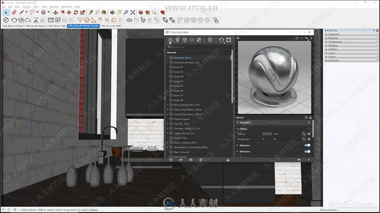The image size is (380, 213).
Task: Open Settings gear in Asset Editor
Action: coord(210,40)
